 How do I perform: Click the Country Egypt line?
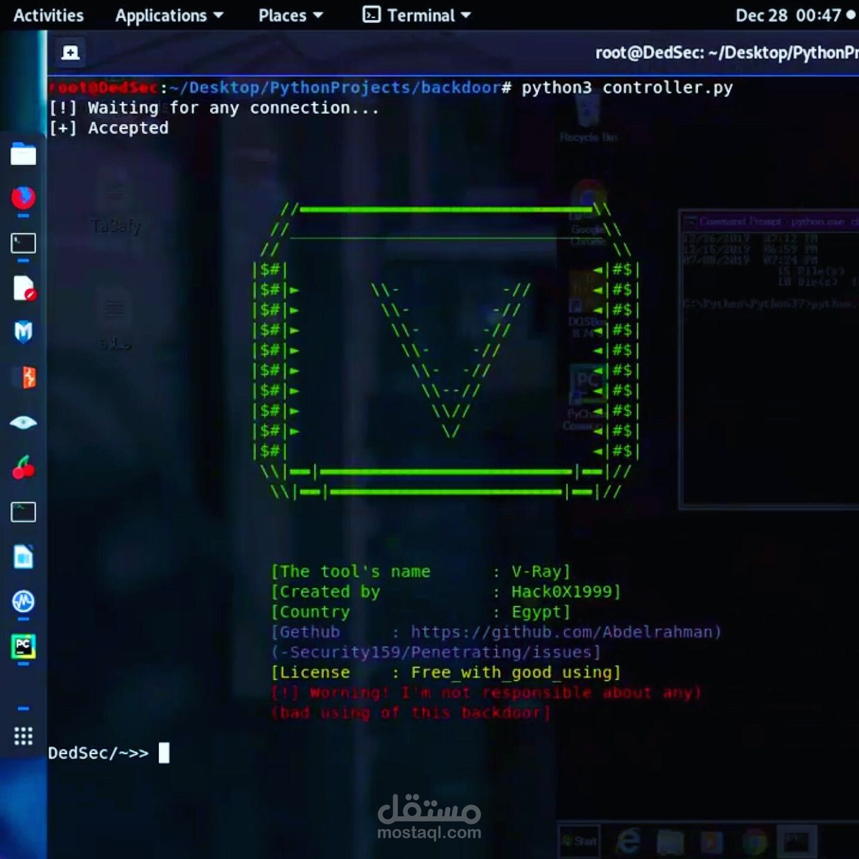(421, 611)
